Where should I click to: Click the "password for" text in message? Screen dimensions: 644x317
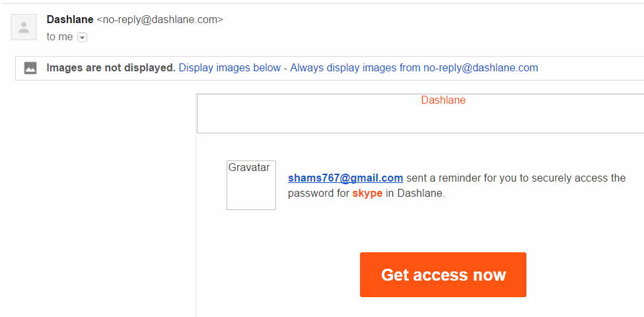[318, 194]
